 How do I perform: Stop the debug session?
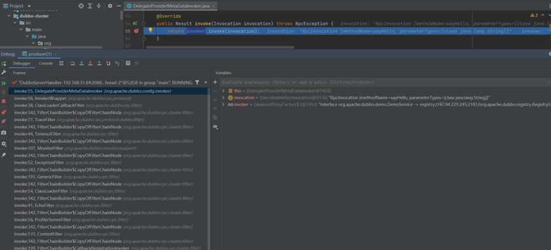(x=4, y=101)
